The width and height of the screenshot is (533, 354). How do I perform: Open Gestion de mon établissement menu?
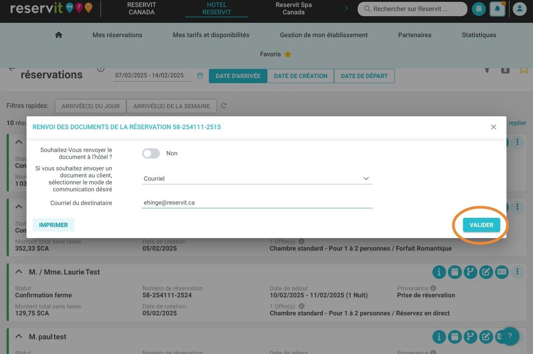click(x=324, y=35)
